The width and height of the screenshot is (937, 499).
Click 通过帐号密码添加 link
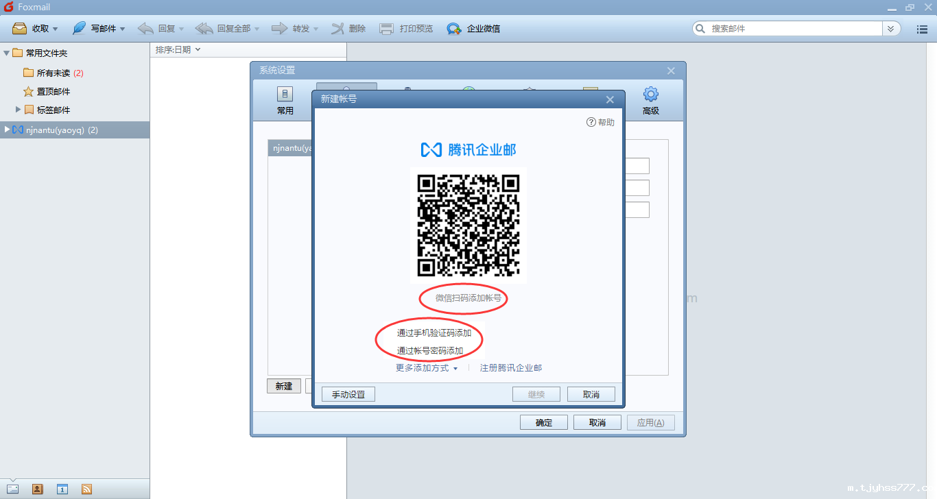click(x=430, y=351)
